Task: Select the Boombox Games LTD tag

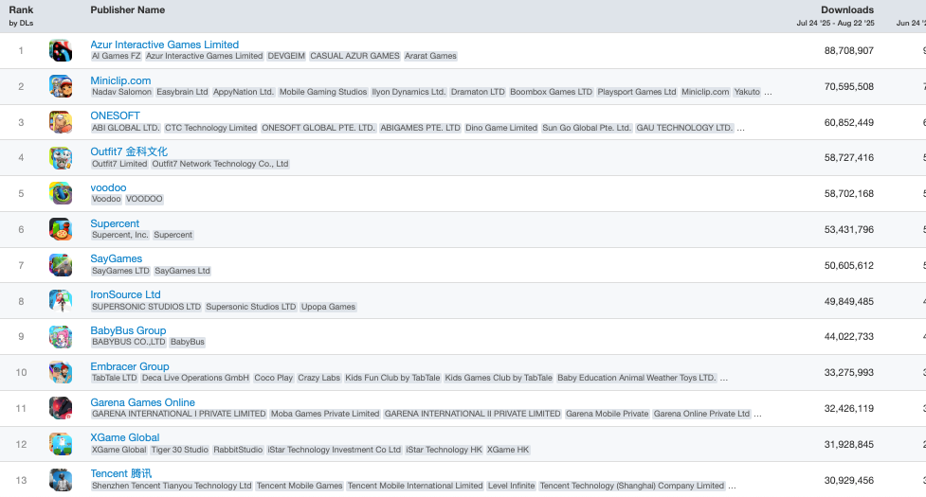Action: [551, 92]
